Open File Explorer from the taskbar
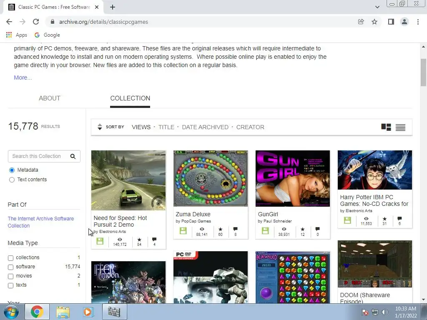Viewport: 427px width, 320px height. [63, 312]
